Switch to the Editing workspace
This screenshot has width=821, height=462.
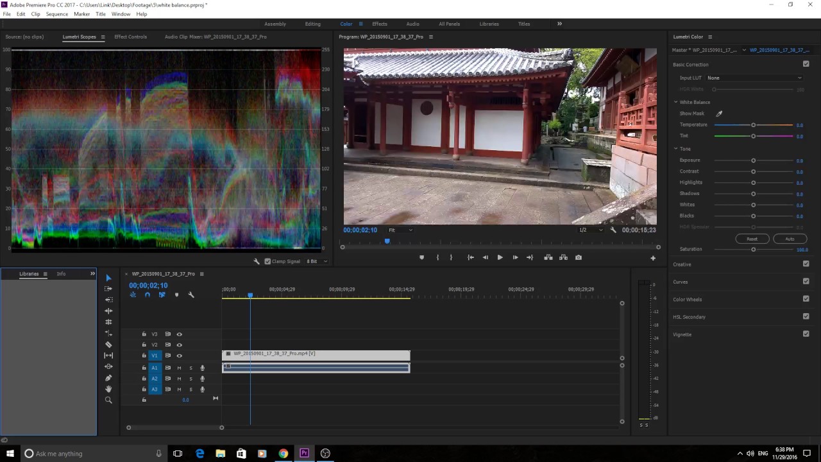tap(313, 24)
